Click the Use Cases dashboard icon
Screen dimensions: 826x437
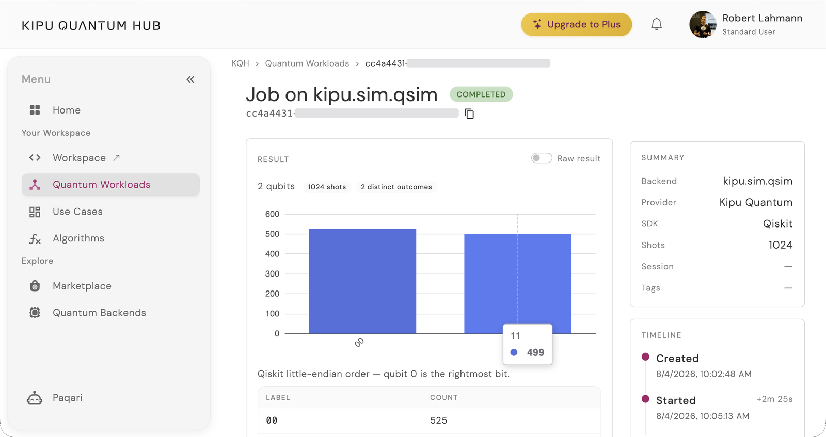tap(35, 212)
